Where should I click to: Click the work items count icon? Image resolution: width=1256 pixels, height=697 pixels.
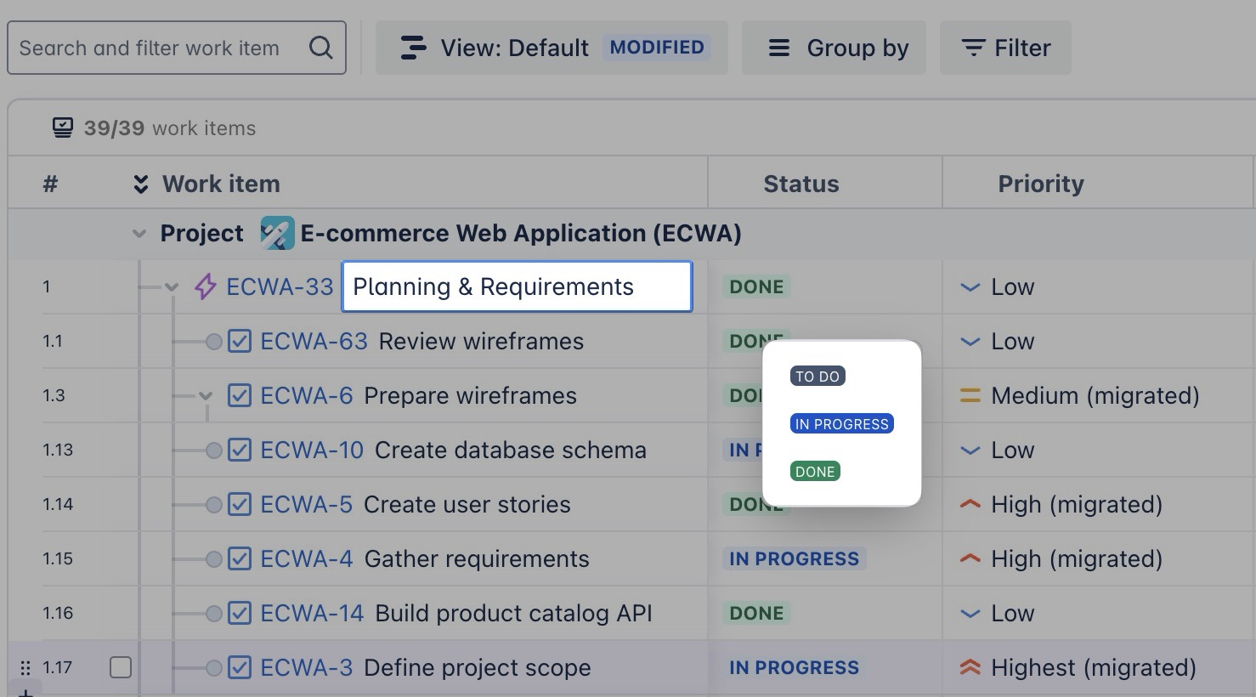click(x=62, y=127)
